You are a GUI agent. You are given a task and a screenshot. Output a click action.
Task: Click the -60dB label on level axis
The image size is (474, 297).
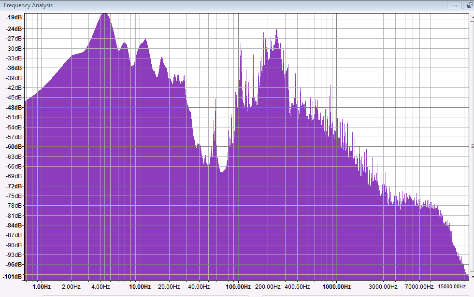(14, 147)
